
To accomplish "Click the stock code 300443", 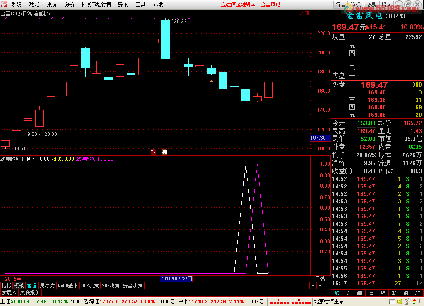I will pos(395,16).
